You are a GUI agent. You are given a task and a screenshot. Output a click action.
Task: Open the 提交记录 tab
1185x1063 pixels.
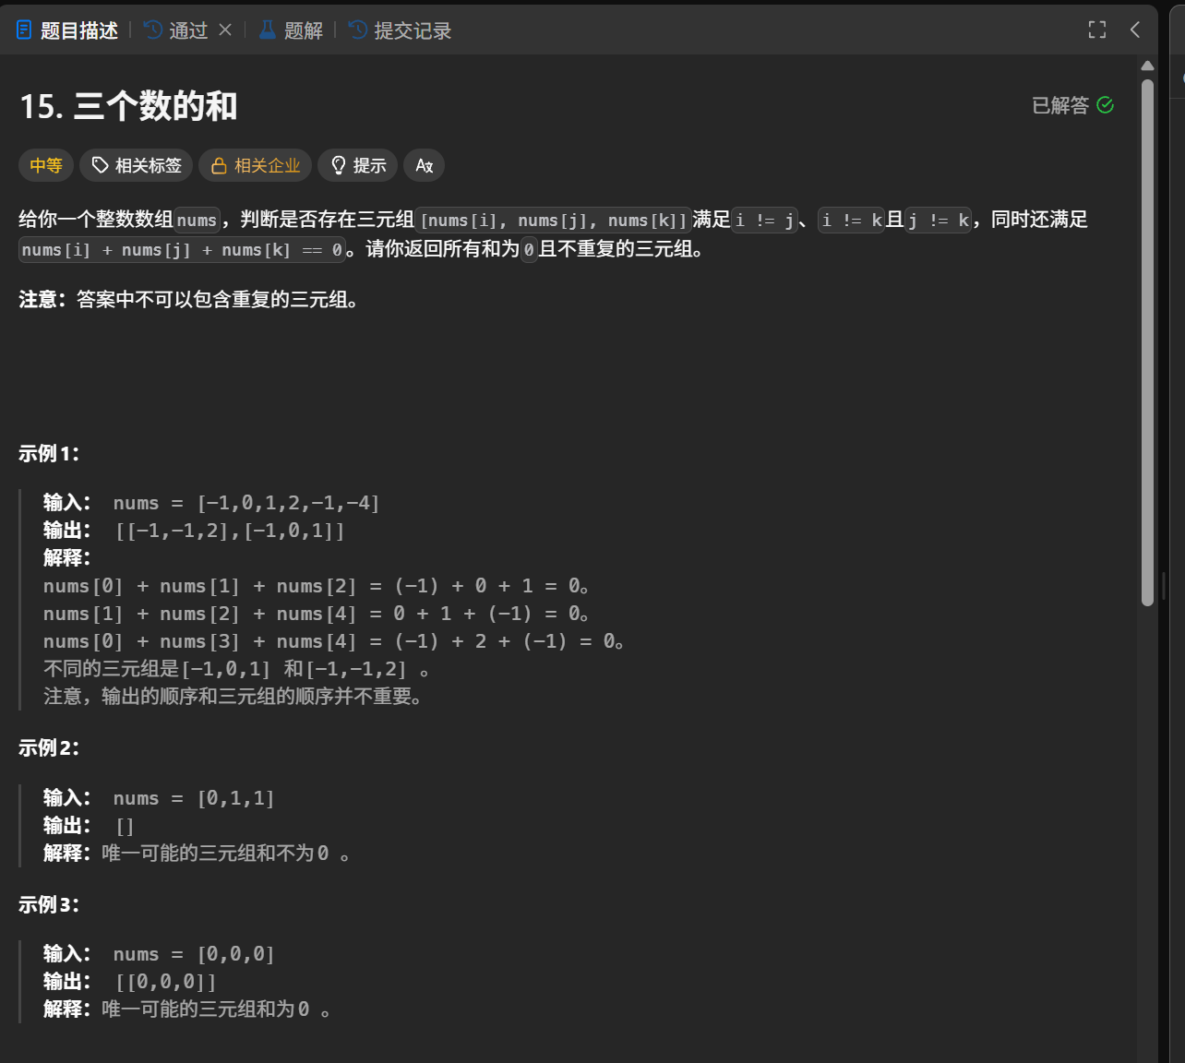[400, 30]
